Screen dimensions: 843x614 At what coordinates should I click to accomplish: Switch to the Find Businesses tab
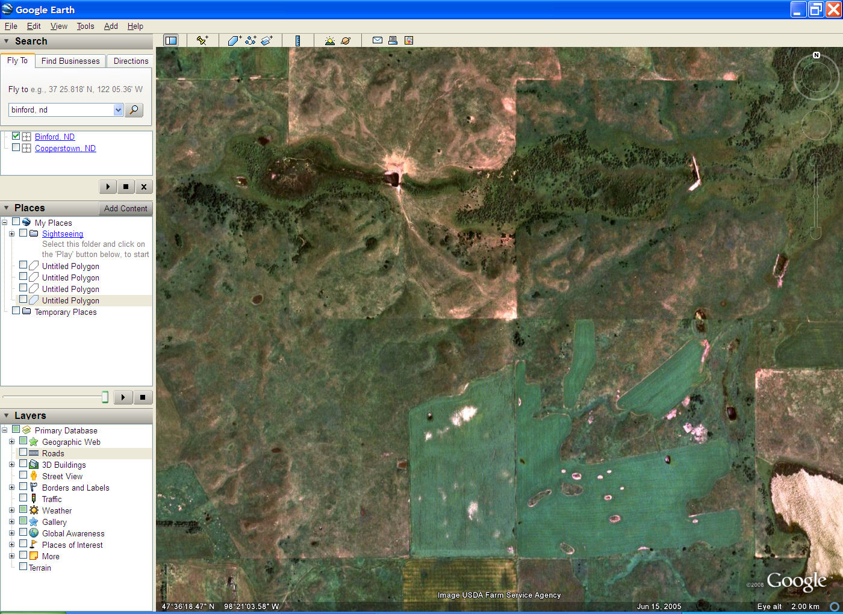pyautogui.click(x=70, y=61)
